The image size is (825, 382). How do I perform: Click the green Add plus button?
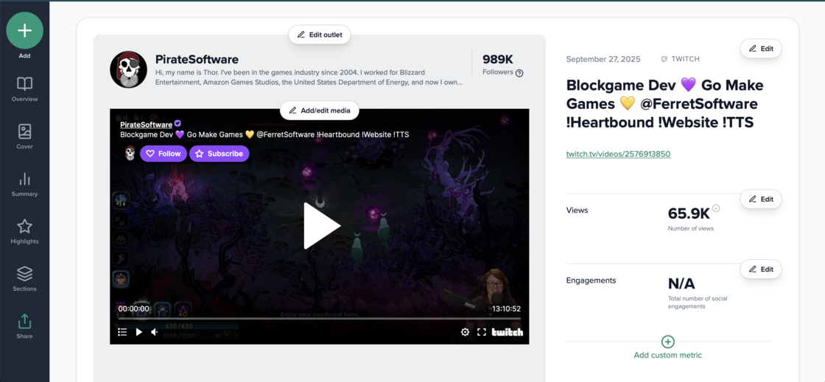click(x=24, y=31)
